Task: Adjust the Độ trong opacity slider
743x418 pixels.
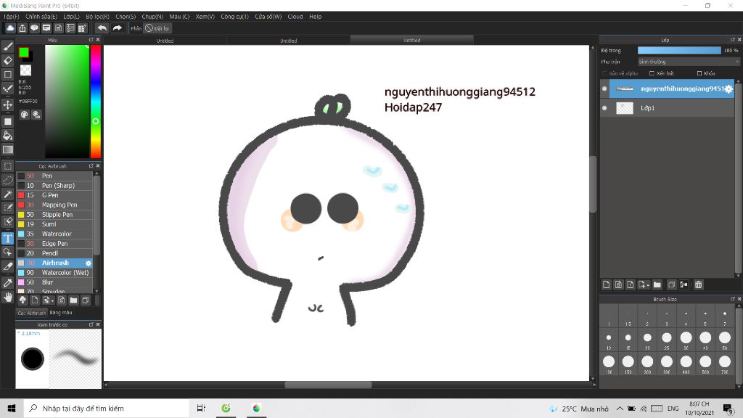Action: tap(679, 50)
